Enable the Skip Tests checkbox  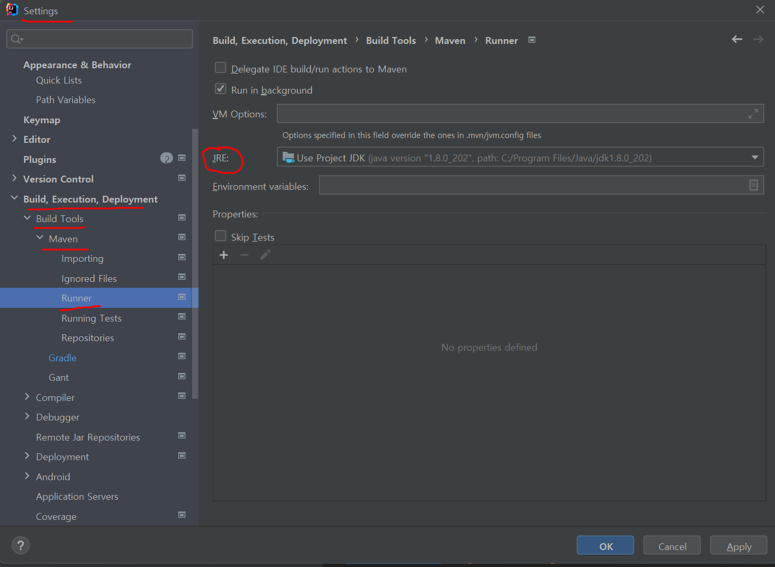221,236
